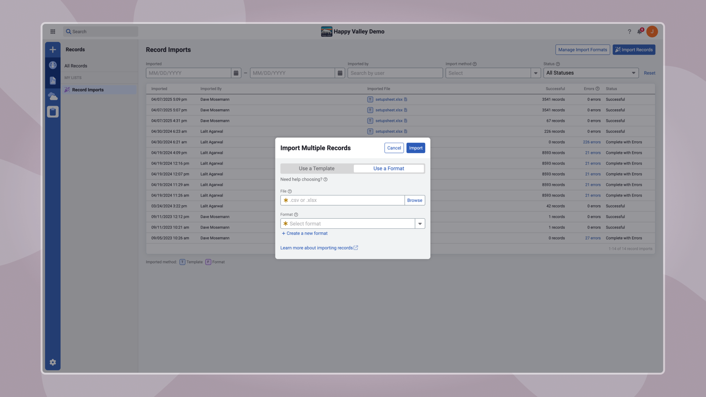Select the Use a Format option
This screenshot has width=706, height=397.
[x=389, y=168]
